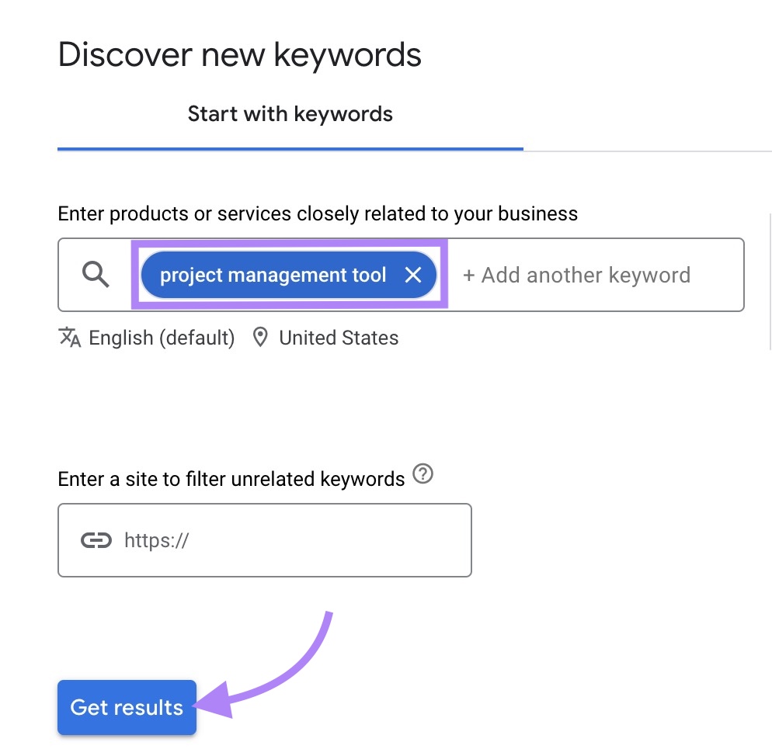
Task: Click inside the keyword search box
Action: point(575,275)
